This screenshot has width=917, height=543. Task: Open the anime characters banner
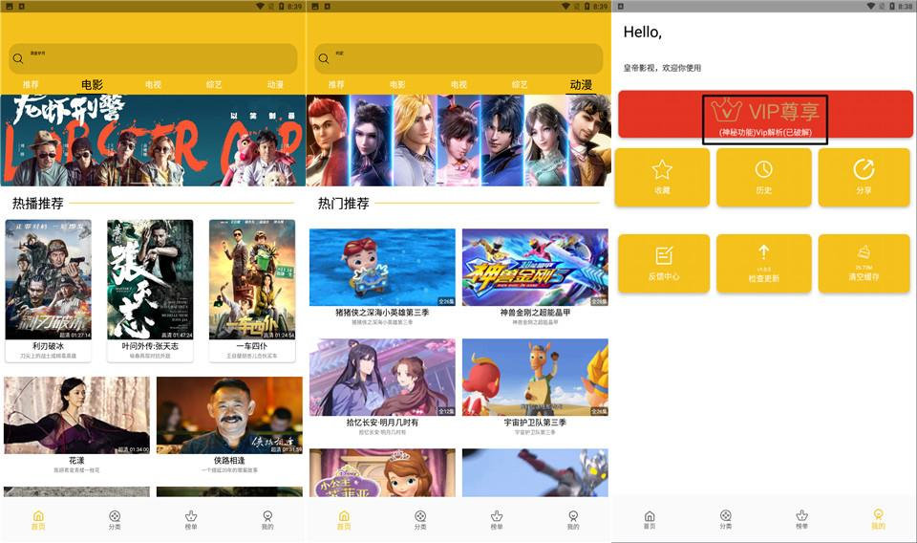pyautogui.click(x=458, y=141)
